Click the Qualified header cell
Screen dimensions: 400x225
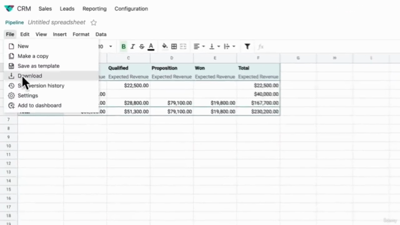tap(129, 68)
